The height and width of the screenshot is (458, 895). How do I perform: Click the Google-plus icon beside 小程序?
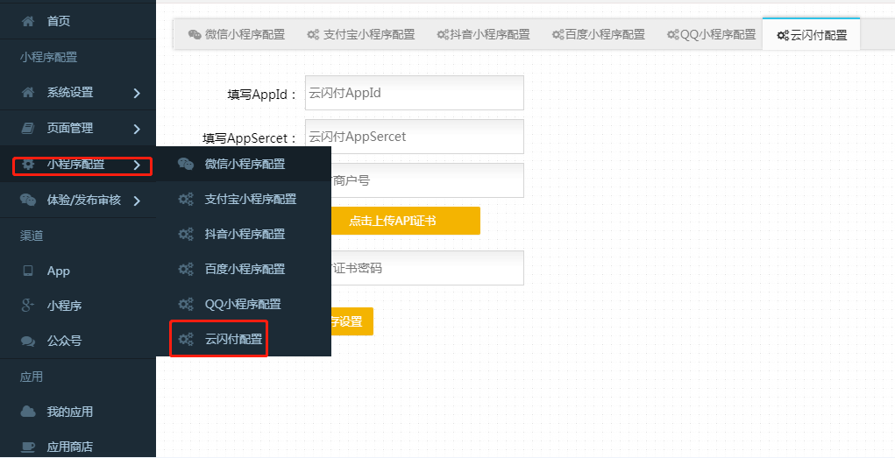coord(27,306)
